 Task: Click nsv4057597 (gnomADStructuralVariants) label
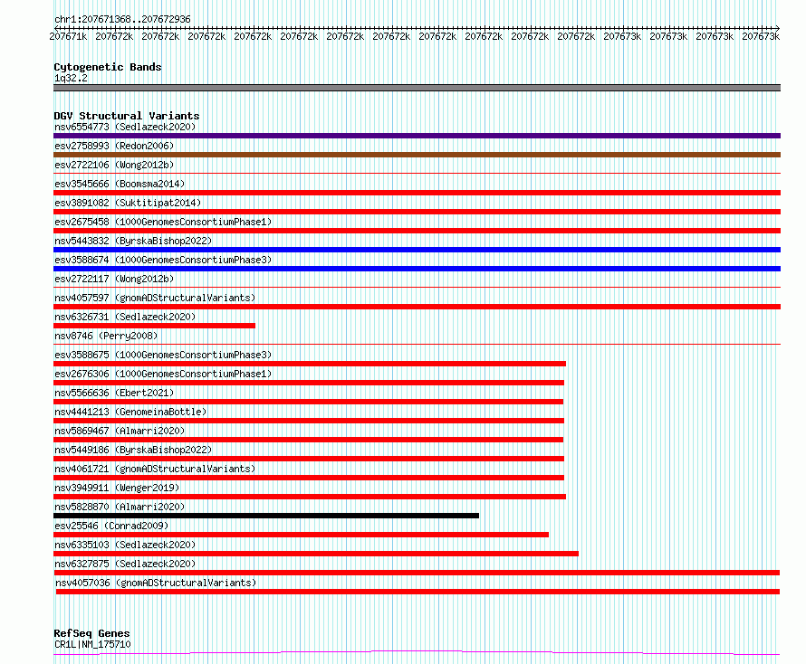coord(155,298)
